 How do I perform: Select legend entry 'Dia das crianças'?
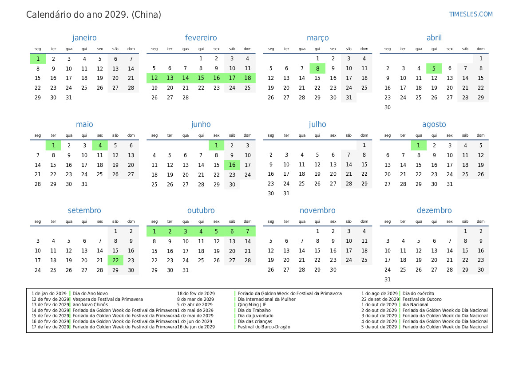point(255,321)
